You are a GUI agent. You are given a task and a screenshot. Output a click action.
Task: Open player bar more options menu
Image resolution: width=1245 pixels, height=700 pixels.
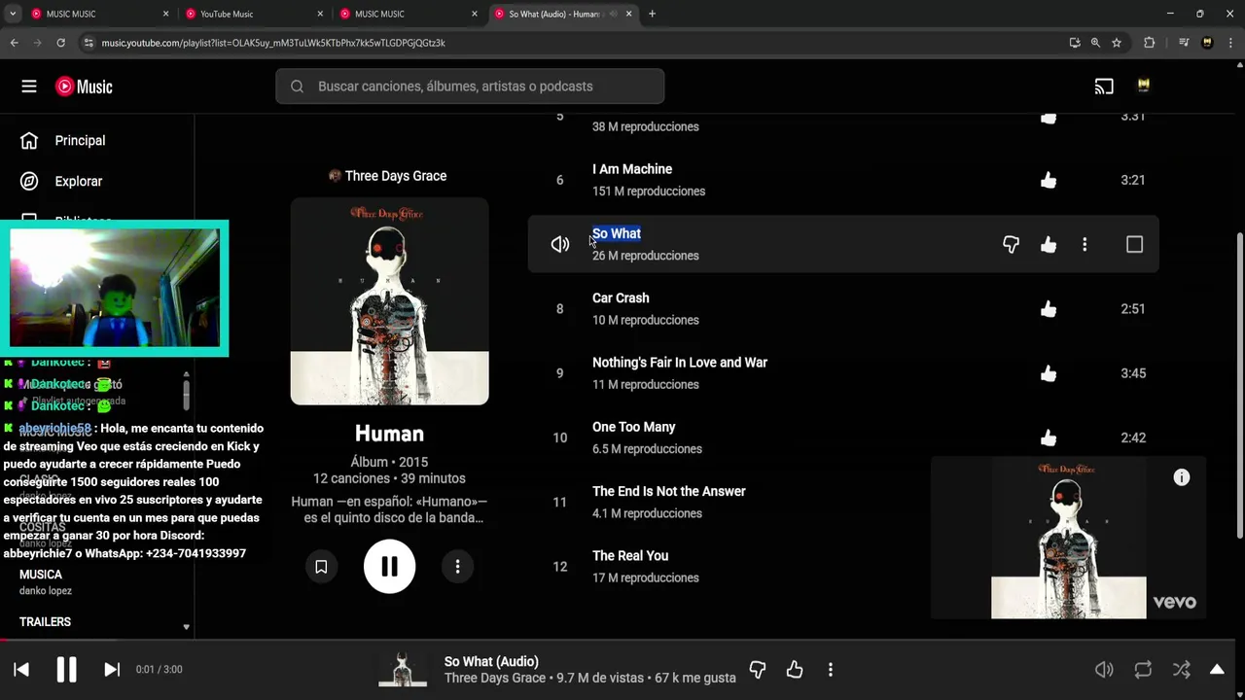830,670
